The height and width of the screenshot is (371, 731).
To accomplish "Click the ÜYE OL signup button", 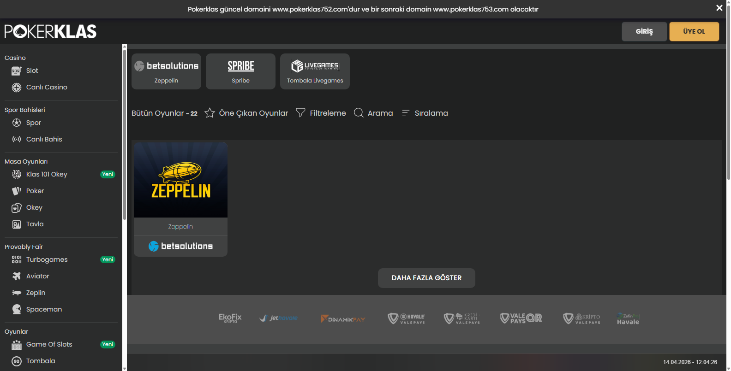I will (694, 31).
